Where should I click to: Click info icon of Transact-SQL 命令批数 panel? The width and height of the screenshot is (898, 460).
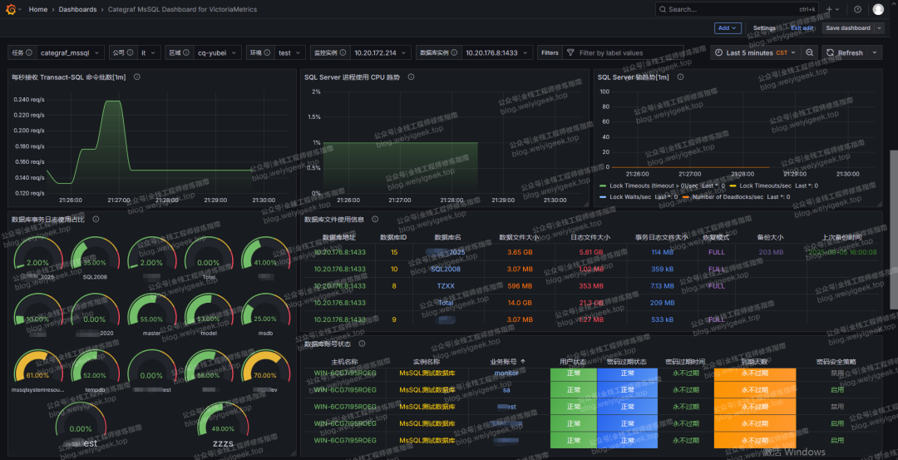click(137, 77)
